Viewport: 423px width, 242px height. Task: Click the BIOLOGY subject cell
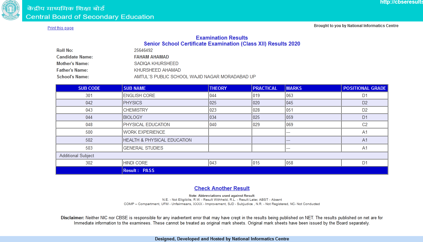click(165, 117)
